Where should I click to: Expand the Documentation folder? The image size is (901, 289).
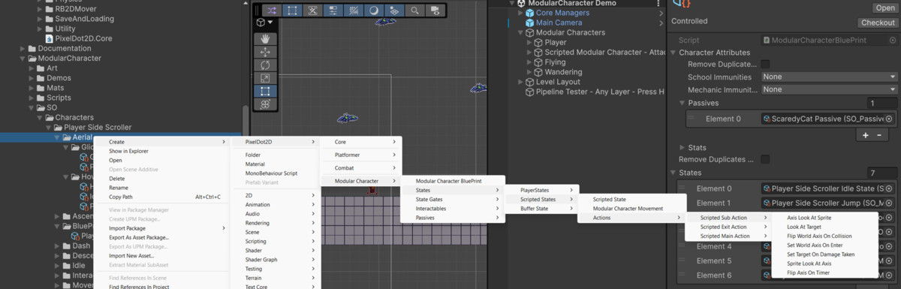tap(23, 48)
